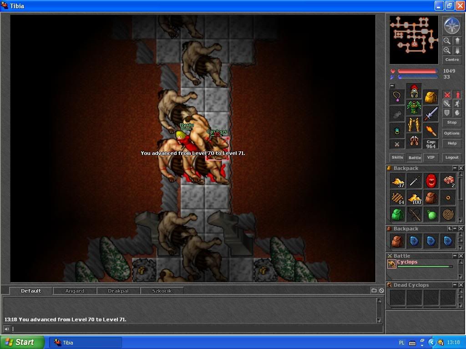Click the golden legs in the legs slot
The image size is (466, 349).
pyautogui.click(x=414, y=125)
